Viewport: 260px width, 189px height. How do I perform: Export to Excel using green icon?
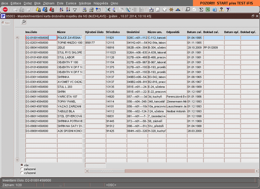(x=208, y=9)
